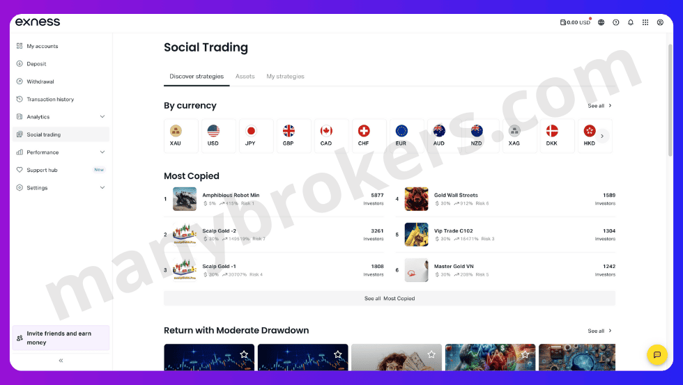Switch to the Assets tab
This screenshot has width=683, height=385.
245,76
